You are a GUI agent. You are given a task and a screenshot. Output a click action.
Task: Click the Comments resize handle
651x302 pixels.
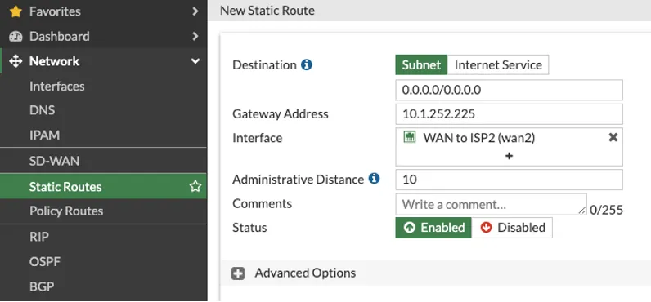582,211
